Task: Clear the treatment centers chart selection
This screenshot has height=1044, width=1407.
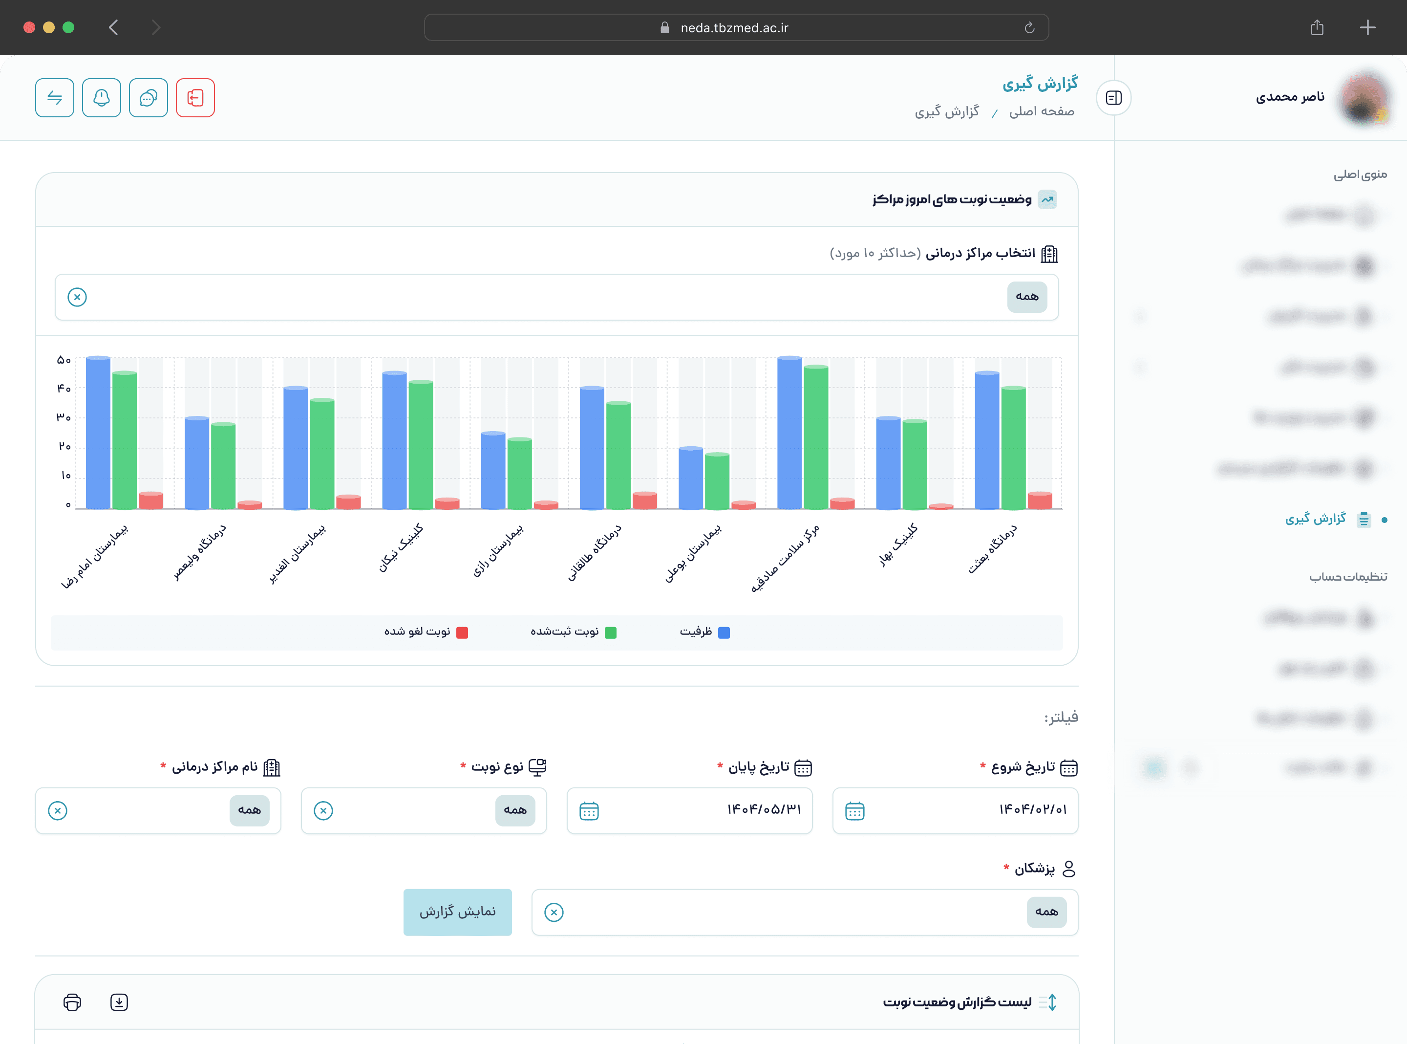Action: tap(77, 297)
